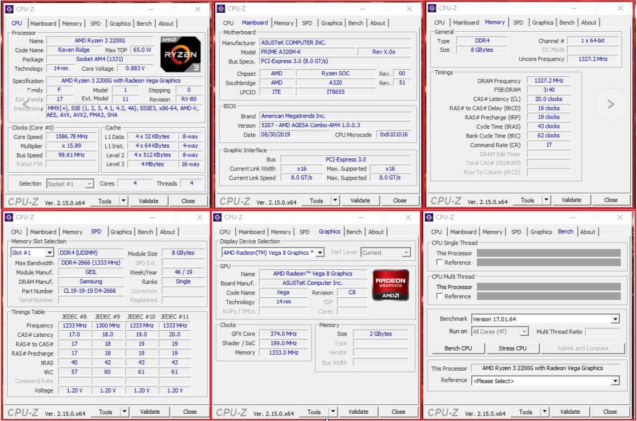Click Close button in the Memory-tab window
Screen dimensions: 637x421
coord(611,200)
